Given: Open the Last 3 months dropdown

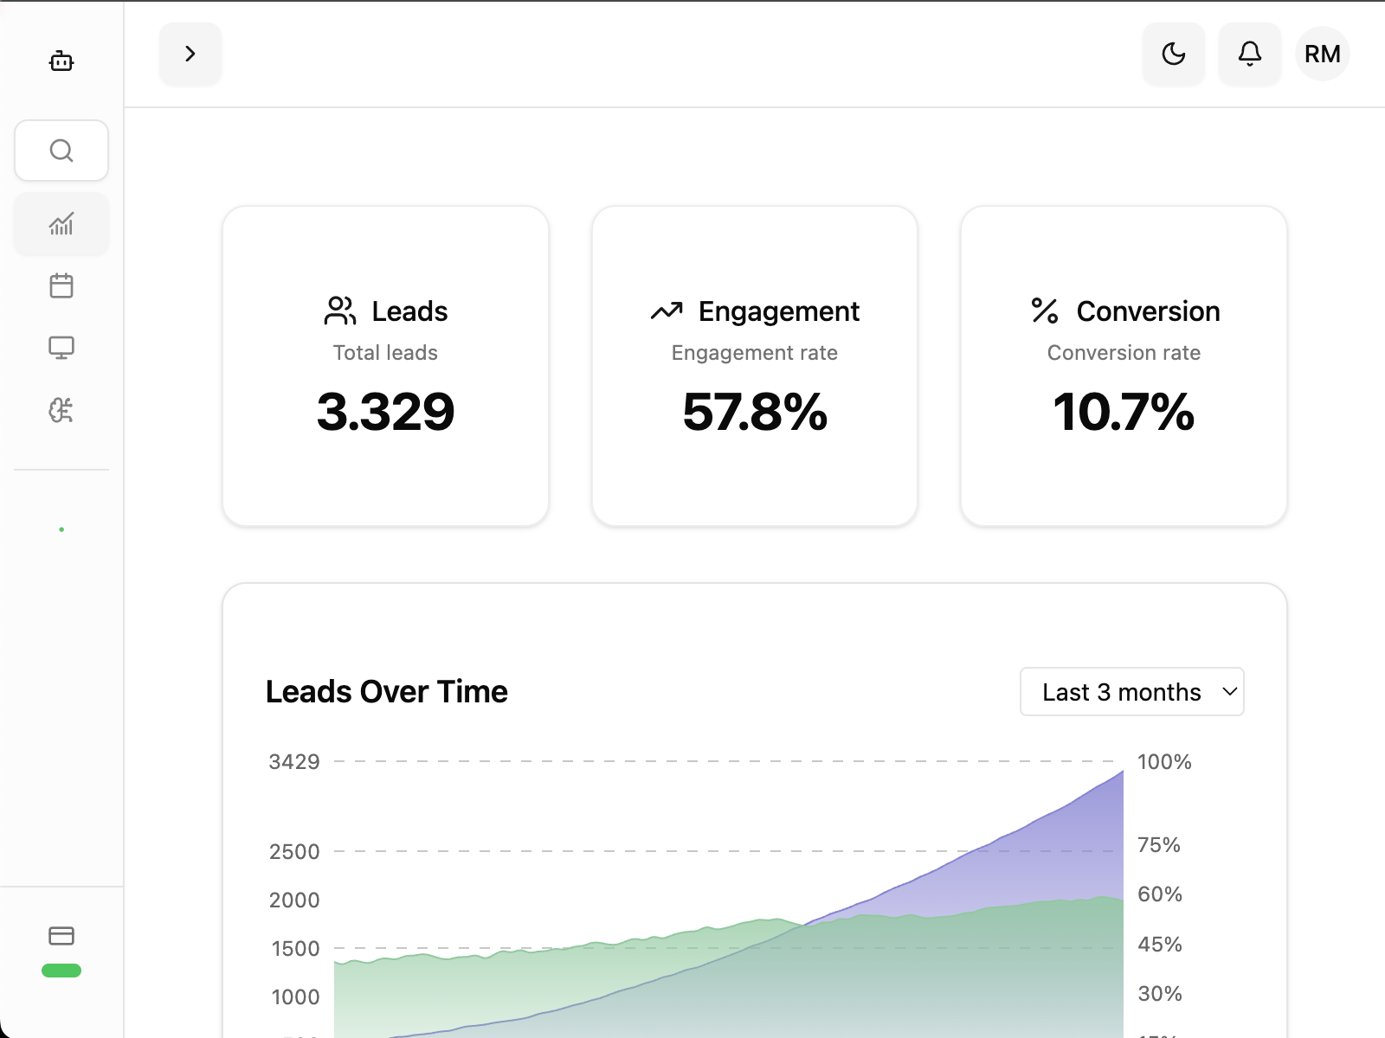Looking at the screenshot, I should click(1131, 692).
